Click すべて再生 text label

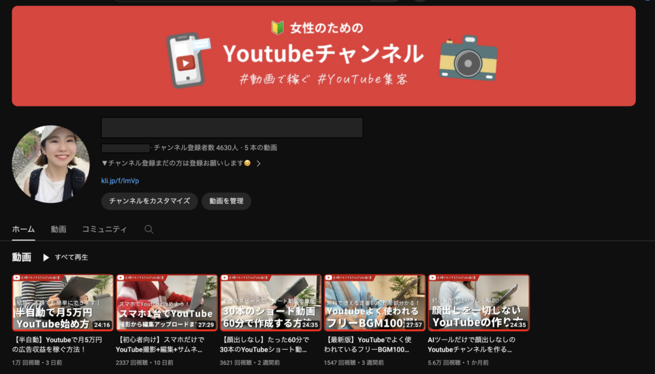point(72,257)
